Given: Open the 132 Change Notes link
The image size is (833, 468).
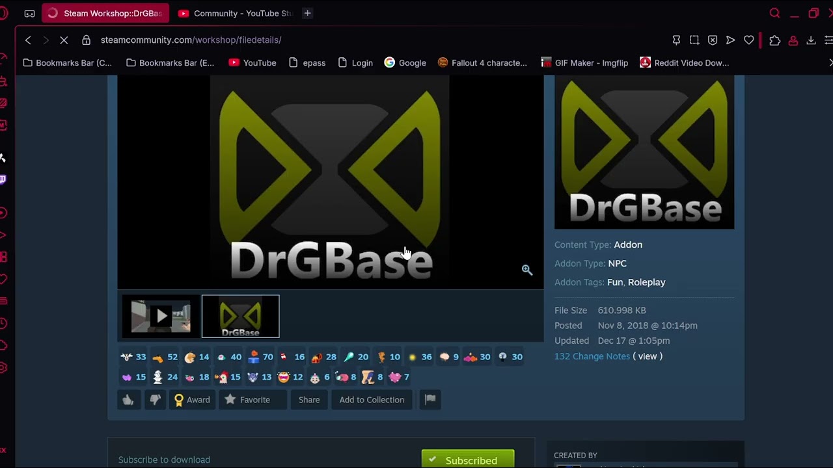Looking at the screenshot, I should pyautogui.click(x=592, y=356).
